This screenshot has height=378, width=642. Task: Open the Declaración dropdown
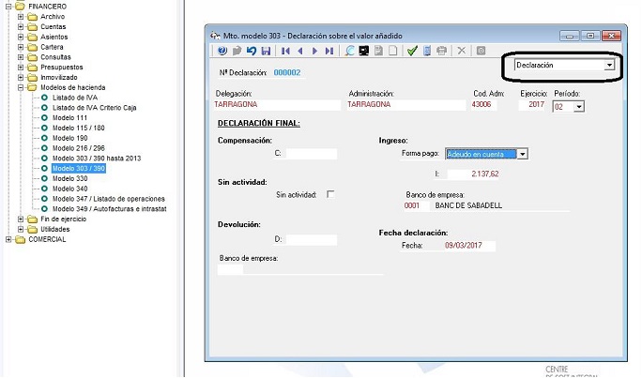(609, 65)
